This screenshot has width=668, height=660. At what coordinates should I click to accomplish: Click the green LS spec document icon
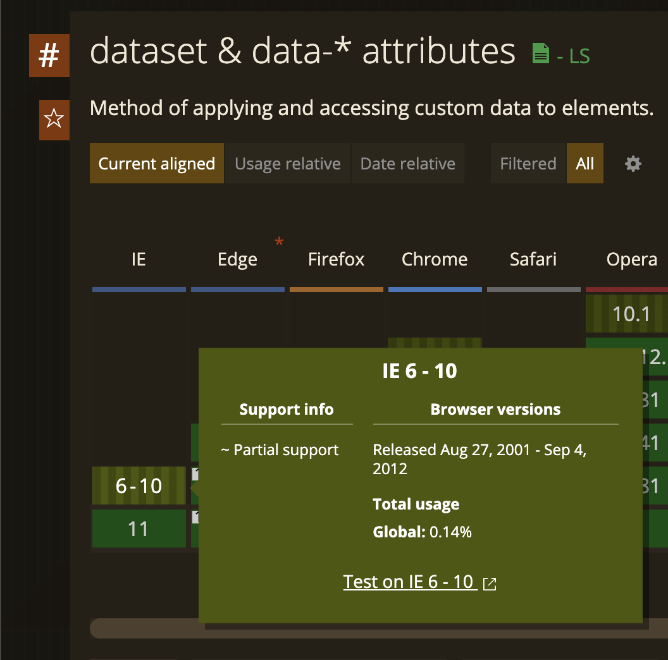(x=541, y=54)
